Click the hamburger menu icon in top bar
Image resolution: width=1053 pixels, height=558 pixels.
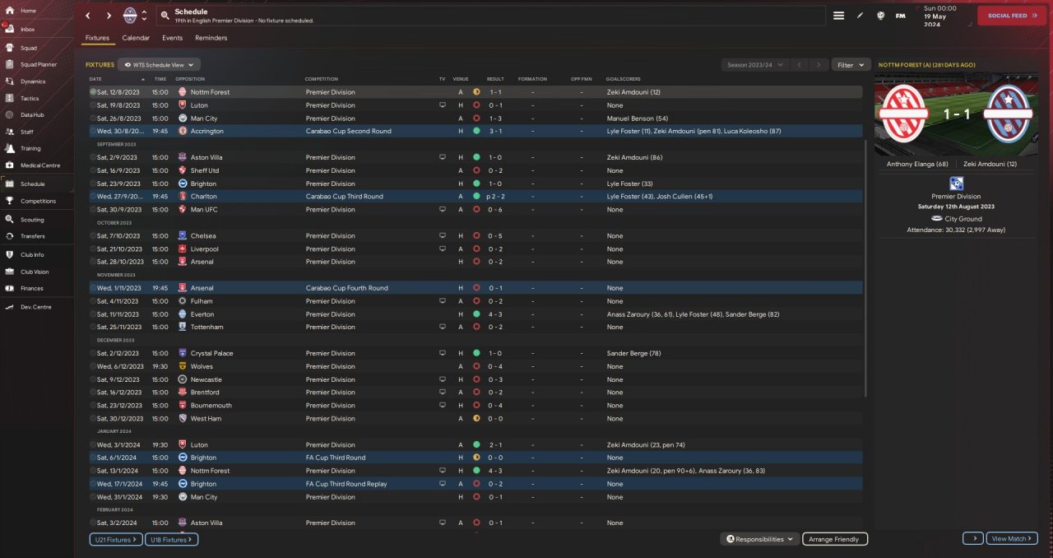click(838, 16)
